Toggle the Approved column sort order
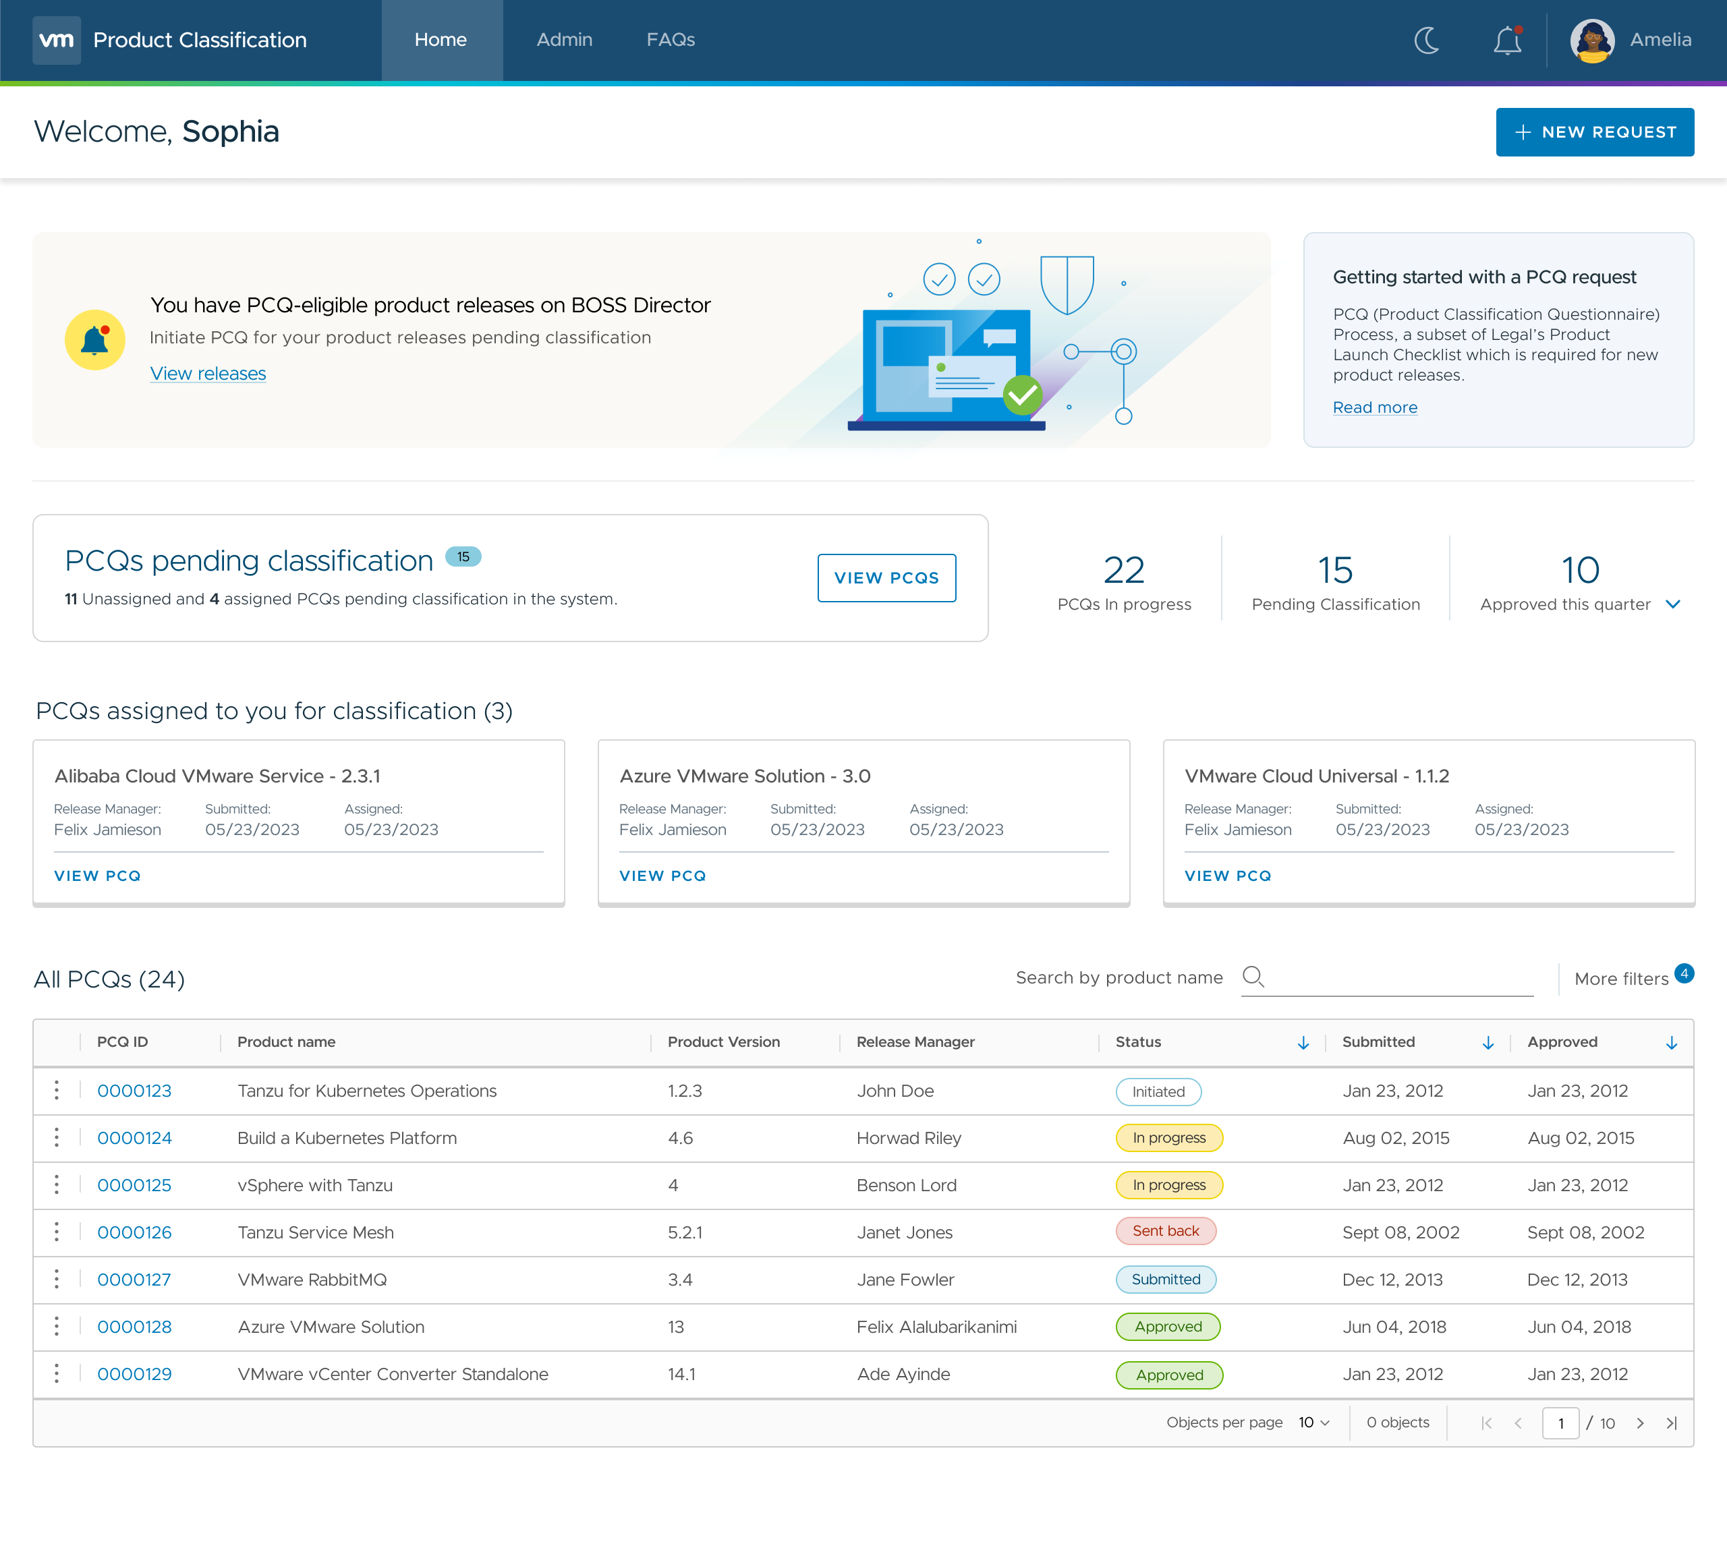The height and width of the screenshot is (1546, 1727). point(1672,1042)
